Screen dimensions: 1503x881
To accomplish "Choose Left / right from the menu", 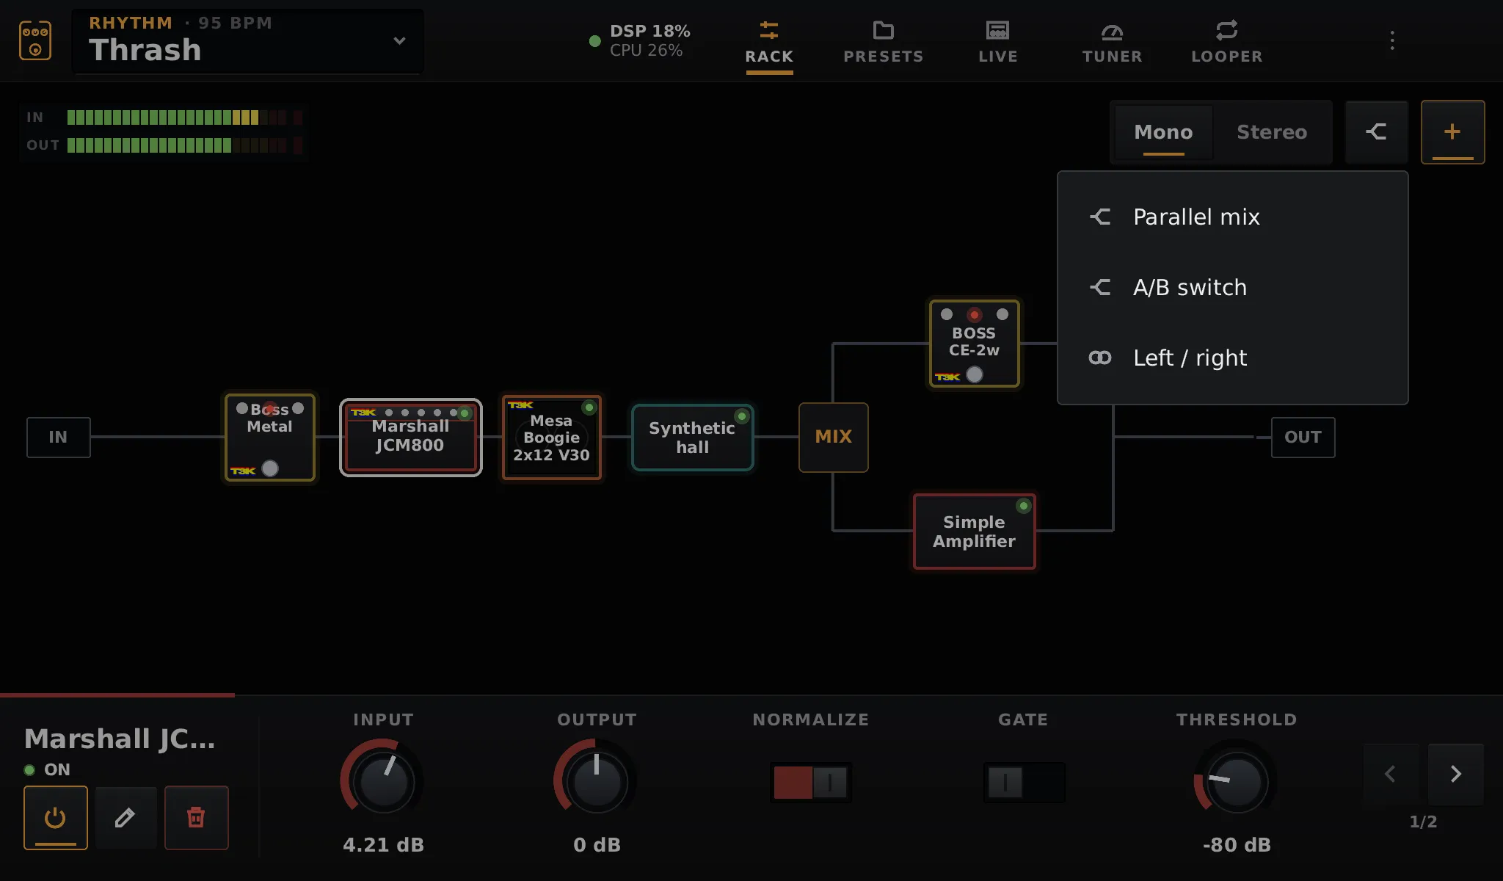I will [x=1232, y=358].
